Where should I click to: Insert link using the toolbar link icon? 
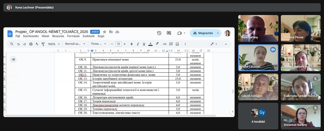coord(165,44)
